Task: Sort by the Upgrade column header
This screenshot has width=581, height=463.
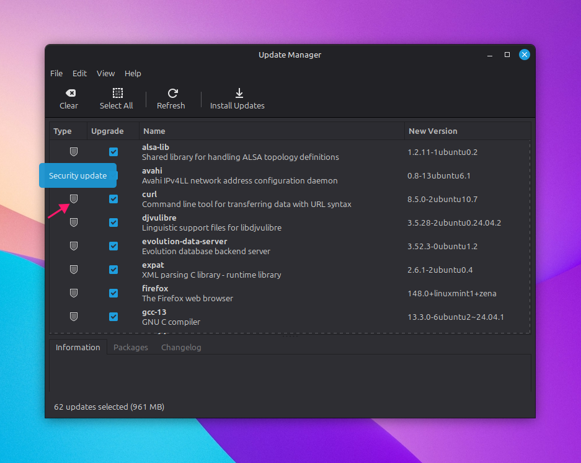Action: pyautogui.click(x=113, y=131)
